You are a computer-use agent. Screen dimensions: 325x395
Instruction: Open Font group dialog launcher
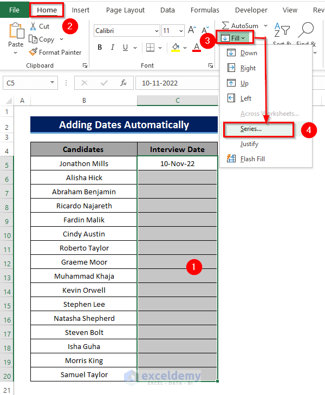pyautogui.click(x=211, y=66)
